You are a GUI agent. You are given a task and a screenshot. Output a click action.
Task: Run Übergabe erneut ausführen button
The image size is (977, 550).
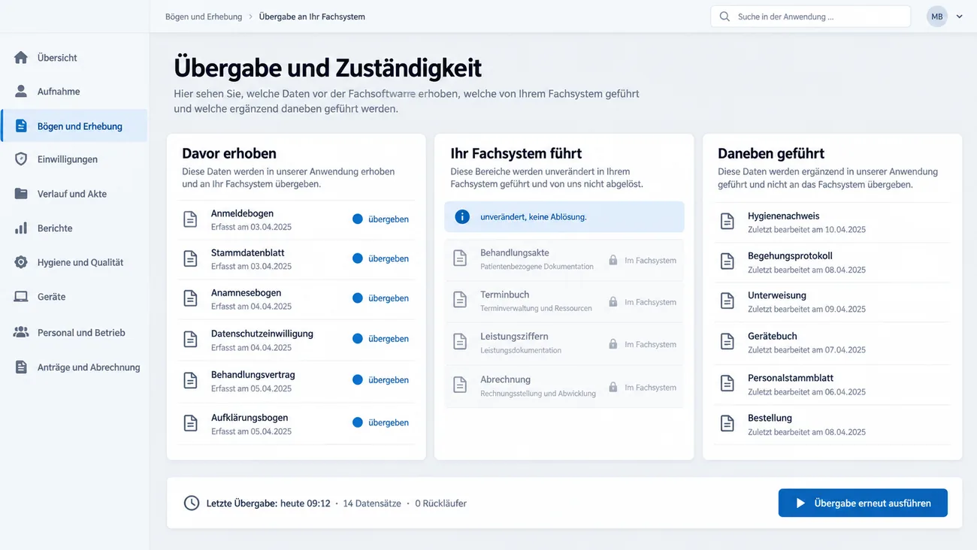(x=863, y=503)
